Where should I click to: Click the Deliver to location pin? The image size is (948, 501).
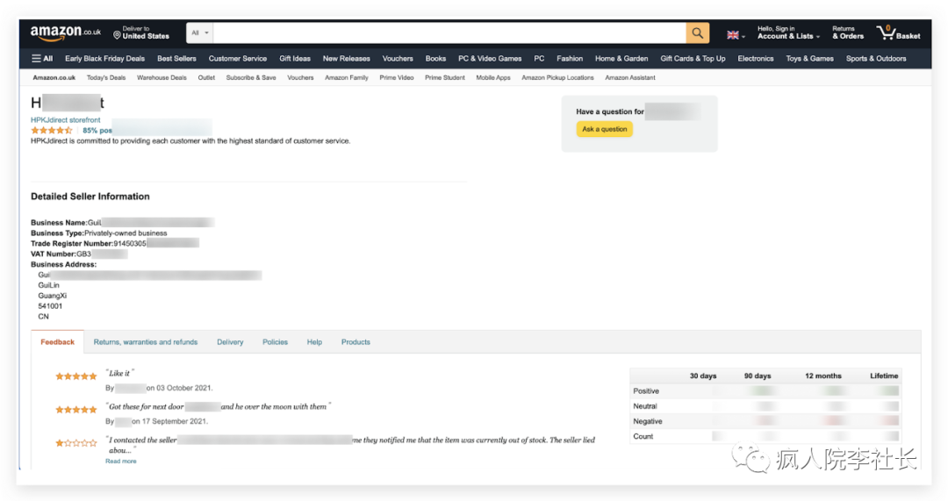click(x=117, y=35)
